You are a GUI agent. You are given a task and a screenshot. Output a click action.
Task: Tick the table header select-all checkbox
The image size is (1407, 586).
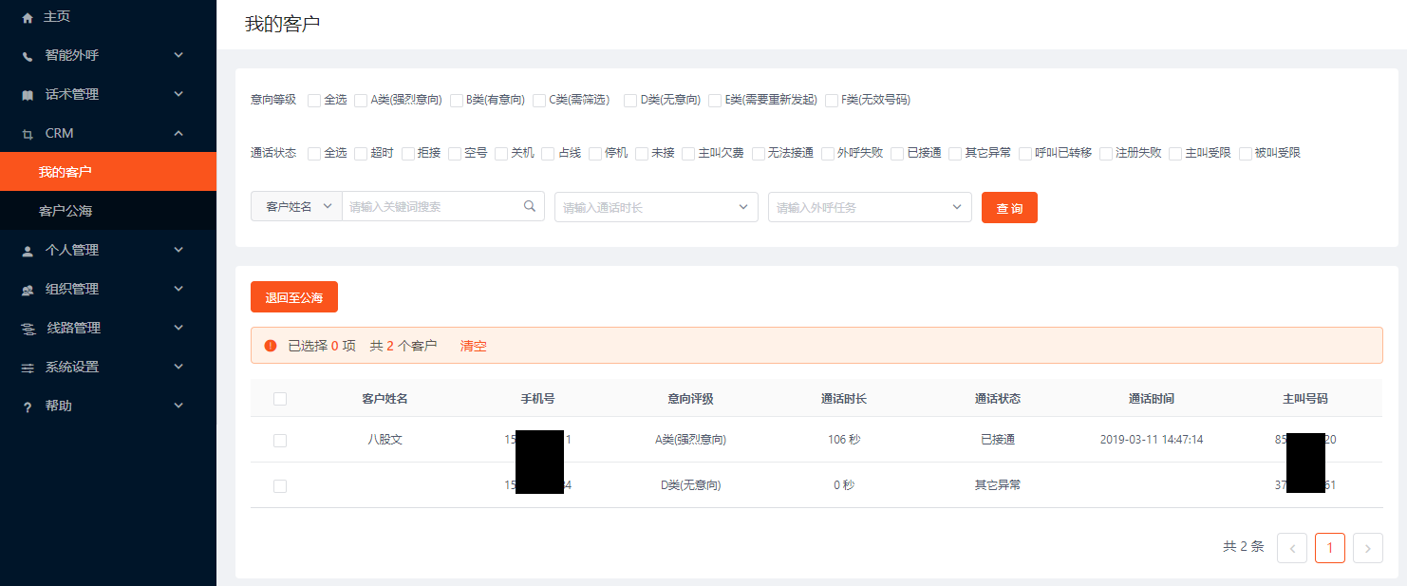pyautogui.click(x=280, y=399)
